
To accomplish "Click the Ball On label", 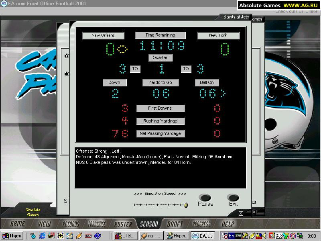I will click(207, 83).
